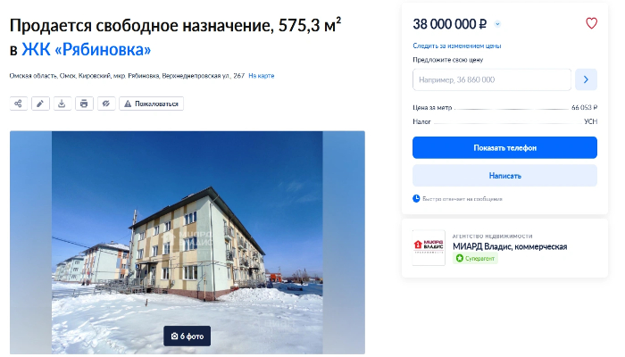Click the share icon below the address
The image size is (625, 357).
[19, 104]
